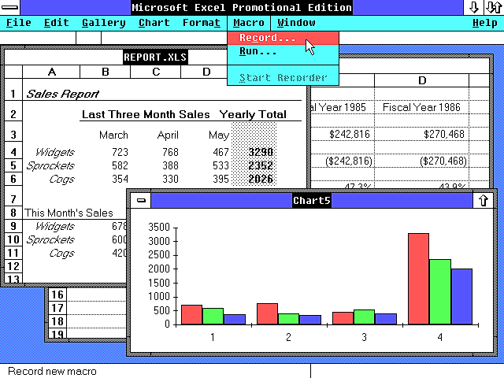Click the application restore double-arrow icon

494,7
